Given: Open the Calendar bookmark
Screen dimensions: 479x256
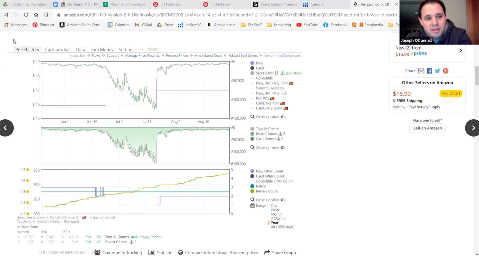Looking at the screenshot, I should tap(119, 25).
